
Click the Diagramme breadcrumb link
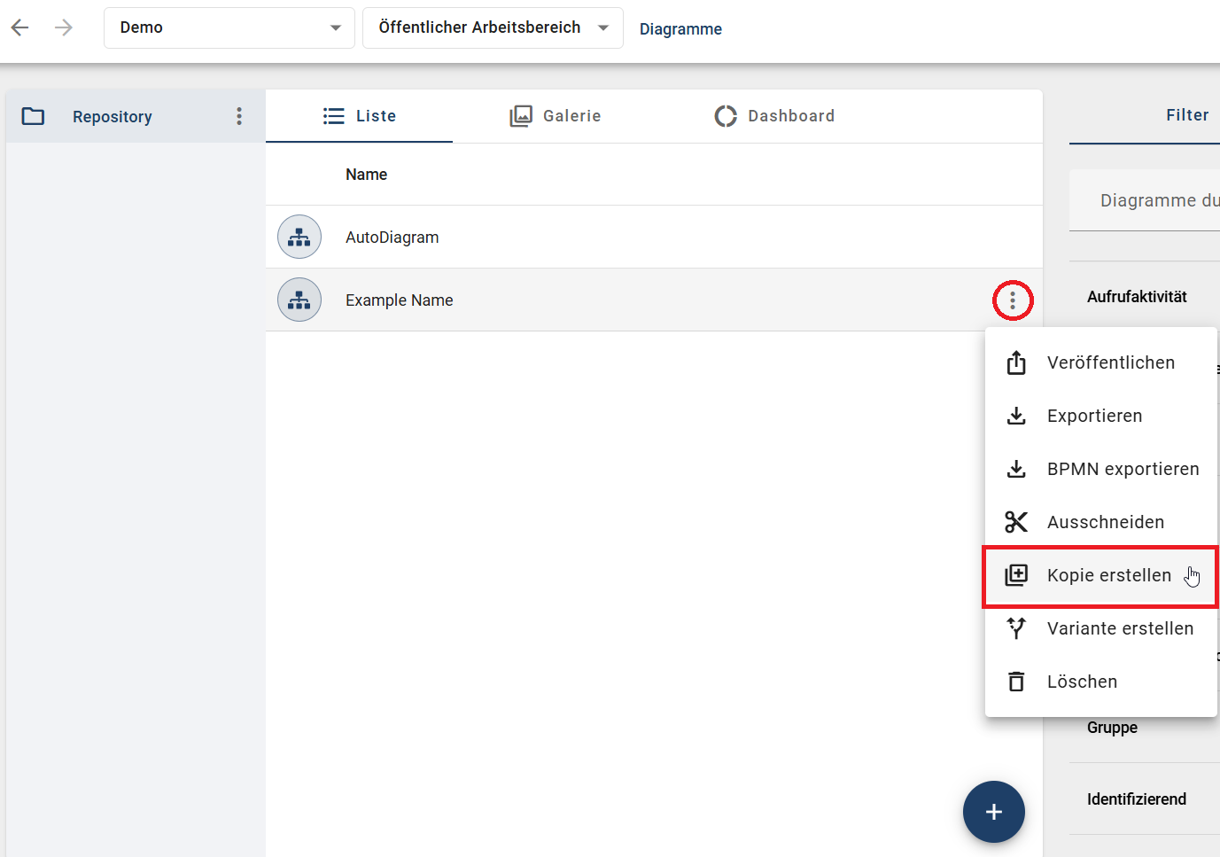pos(680,29)
